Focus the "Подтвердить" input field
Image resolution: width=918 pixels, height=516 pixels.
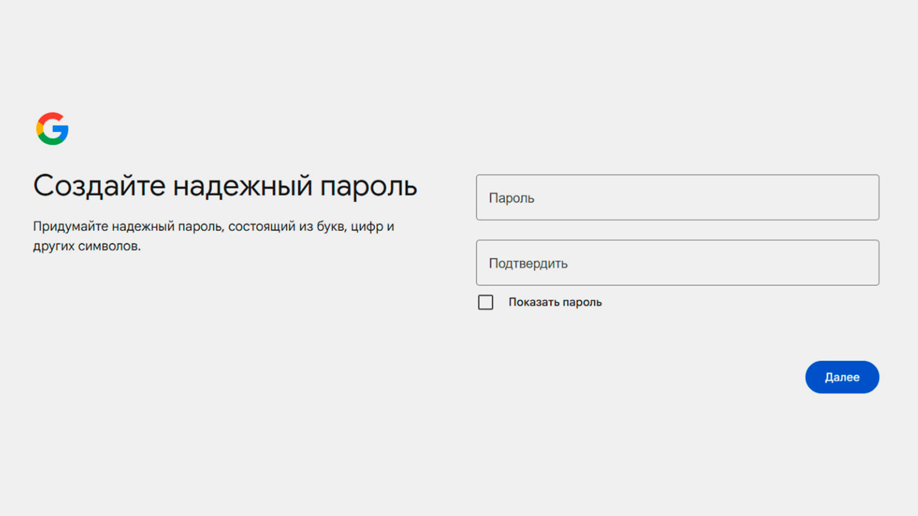(677, 263)
